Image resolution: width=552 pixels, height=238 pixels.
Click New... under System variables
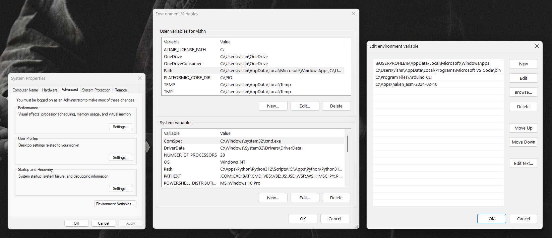click(x=273, y=198)
